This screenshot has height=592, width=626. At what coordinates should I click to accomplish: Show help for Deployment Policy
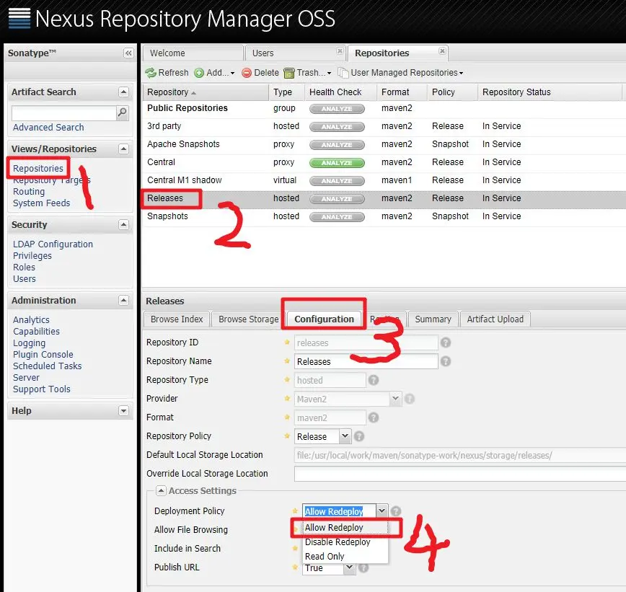pos(396,511)
